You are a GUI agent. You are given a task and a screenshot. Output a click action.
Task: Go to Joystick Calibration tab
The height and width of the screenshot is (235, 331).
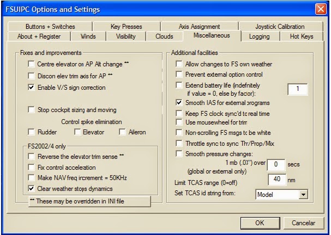[280, 27]
